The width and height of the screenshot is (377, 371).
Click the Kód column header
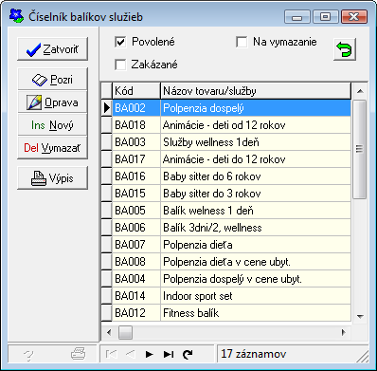point(136,91)
